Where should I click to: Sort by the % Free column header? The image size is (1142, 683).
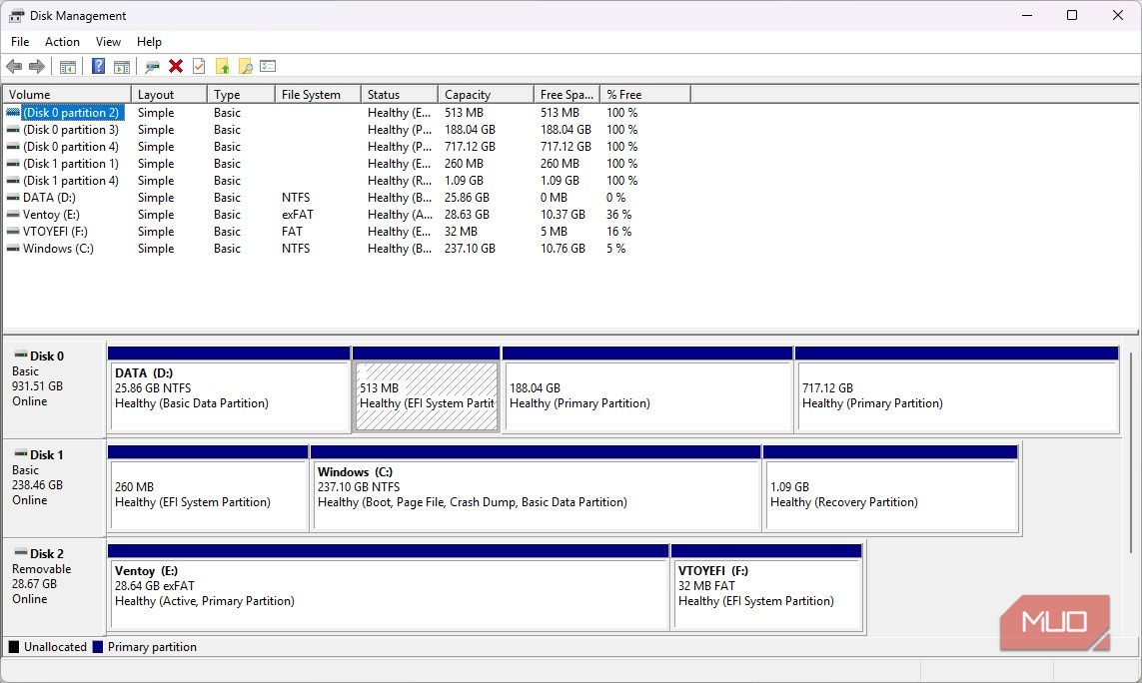645,95
